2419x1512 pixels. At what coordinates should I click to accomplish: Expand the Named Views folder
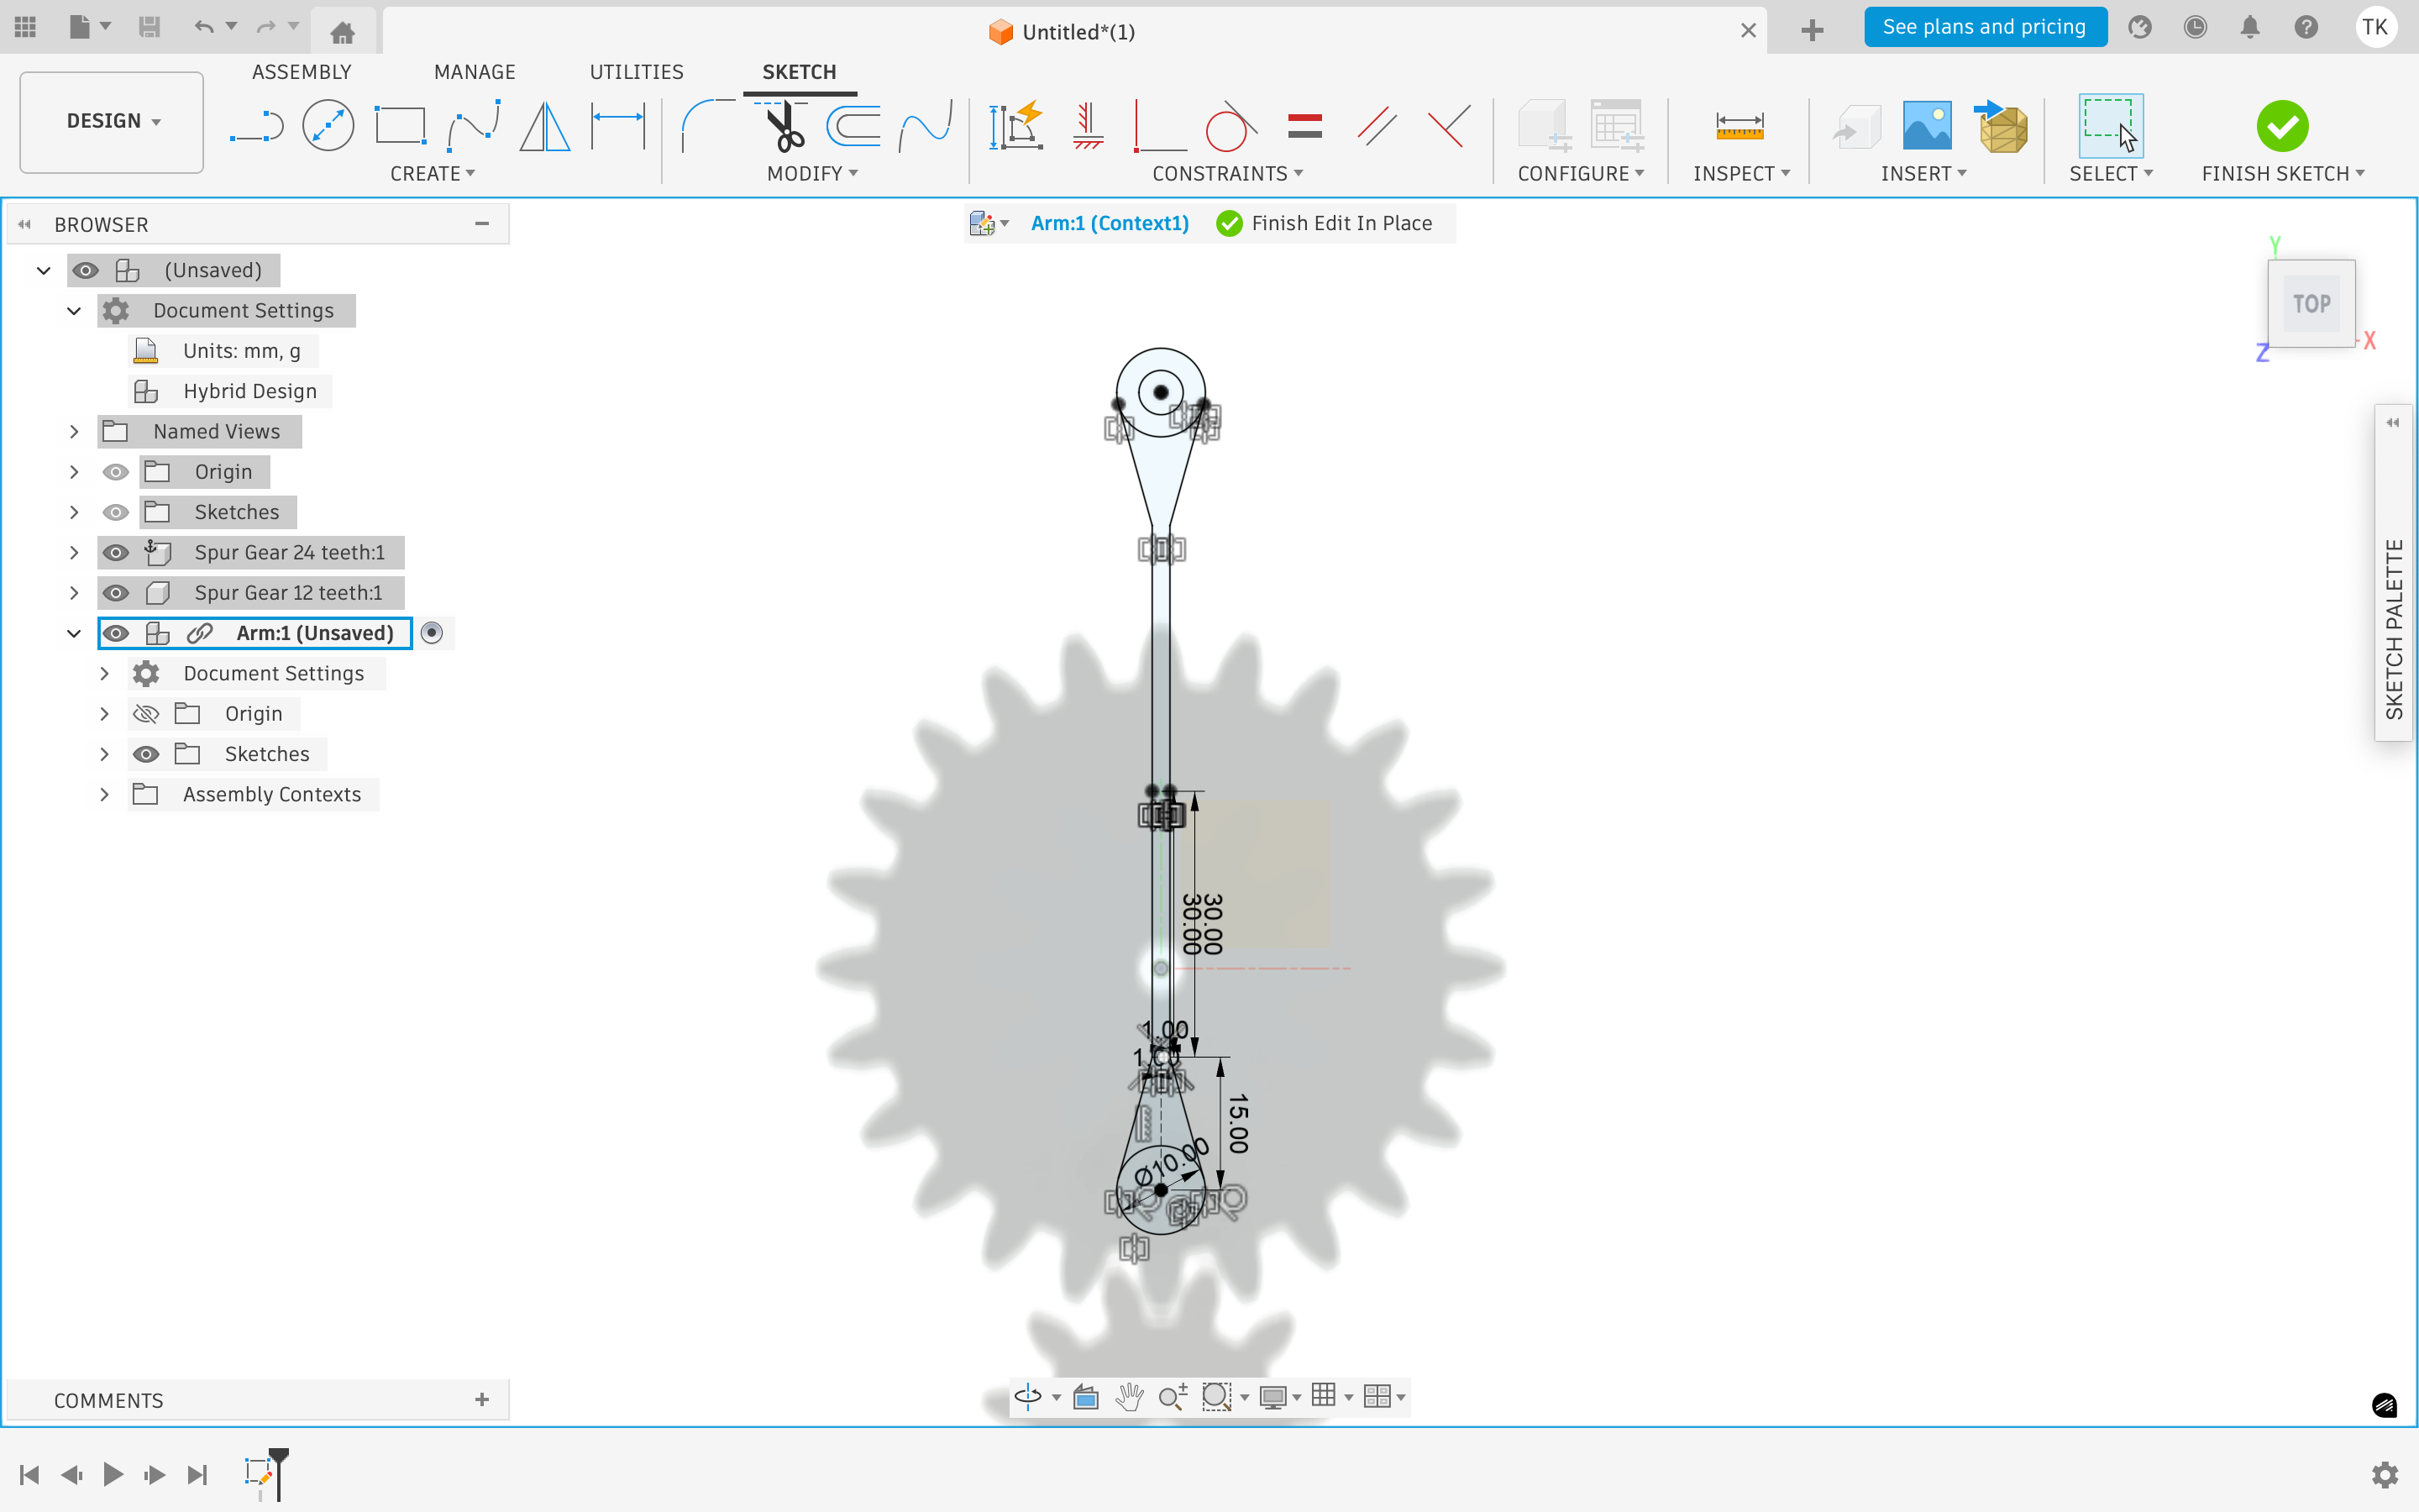pos(74,432)
